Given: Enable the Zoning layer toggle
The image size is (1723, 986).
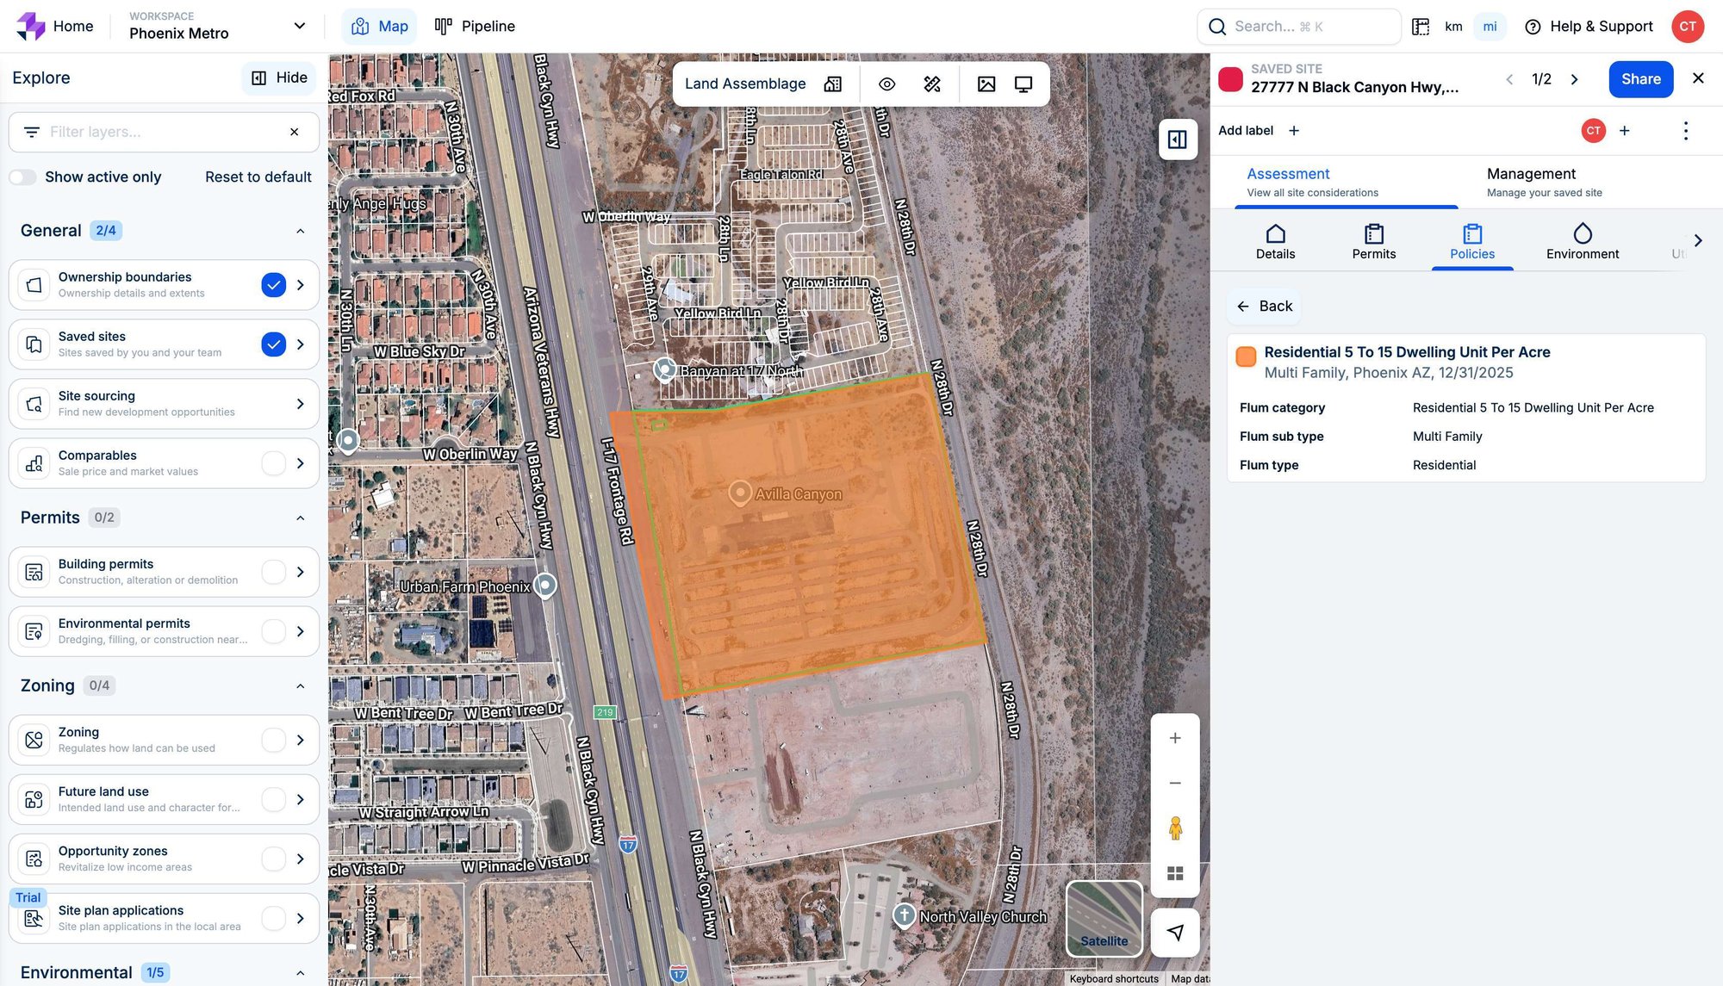Looking at the screenshot, I should [x=274, y=740].
